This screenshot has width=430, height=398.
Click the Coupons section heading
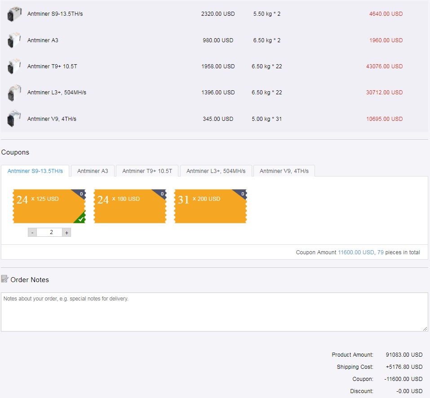(x=15, y=152)
